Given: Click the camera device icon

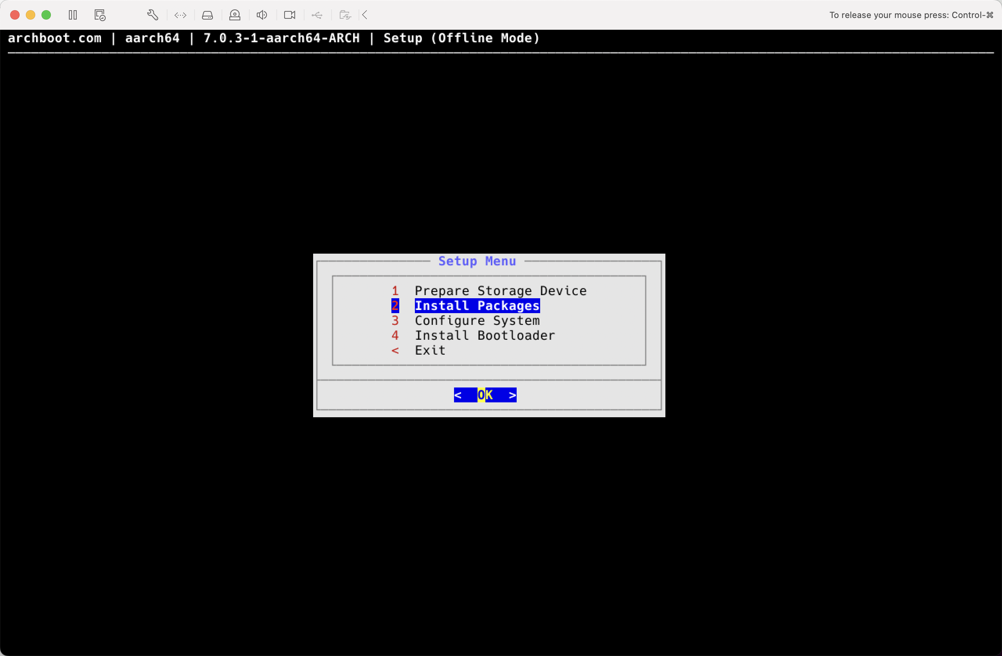Looking at the screenshot, I should click(x=290, y=15).
